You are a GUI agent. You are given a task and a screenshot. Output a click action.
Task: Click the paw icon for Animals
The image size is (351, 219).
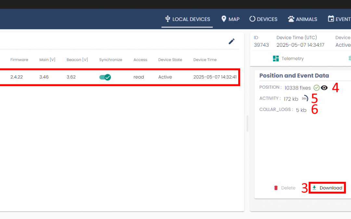click(291, 19)
